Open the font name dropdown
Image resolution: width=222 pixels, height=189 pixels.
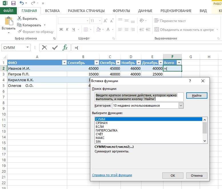[x=87, y=21]
